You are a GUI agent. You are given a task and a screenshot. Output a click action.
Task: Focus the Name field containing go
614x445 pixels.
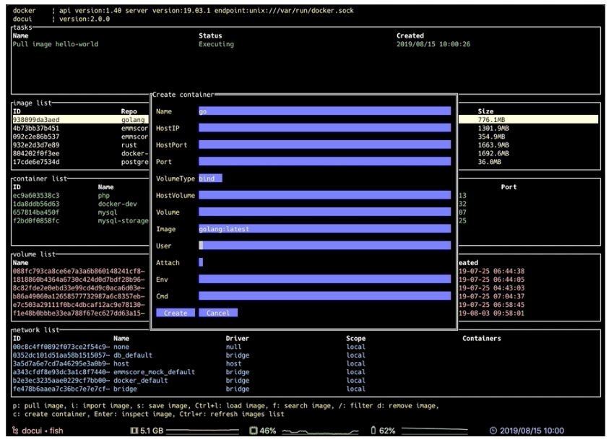(324, 111)
